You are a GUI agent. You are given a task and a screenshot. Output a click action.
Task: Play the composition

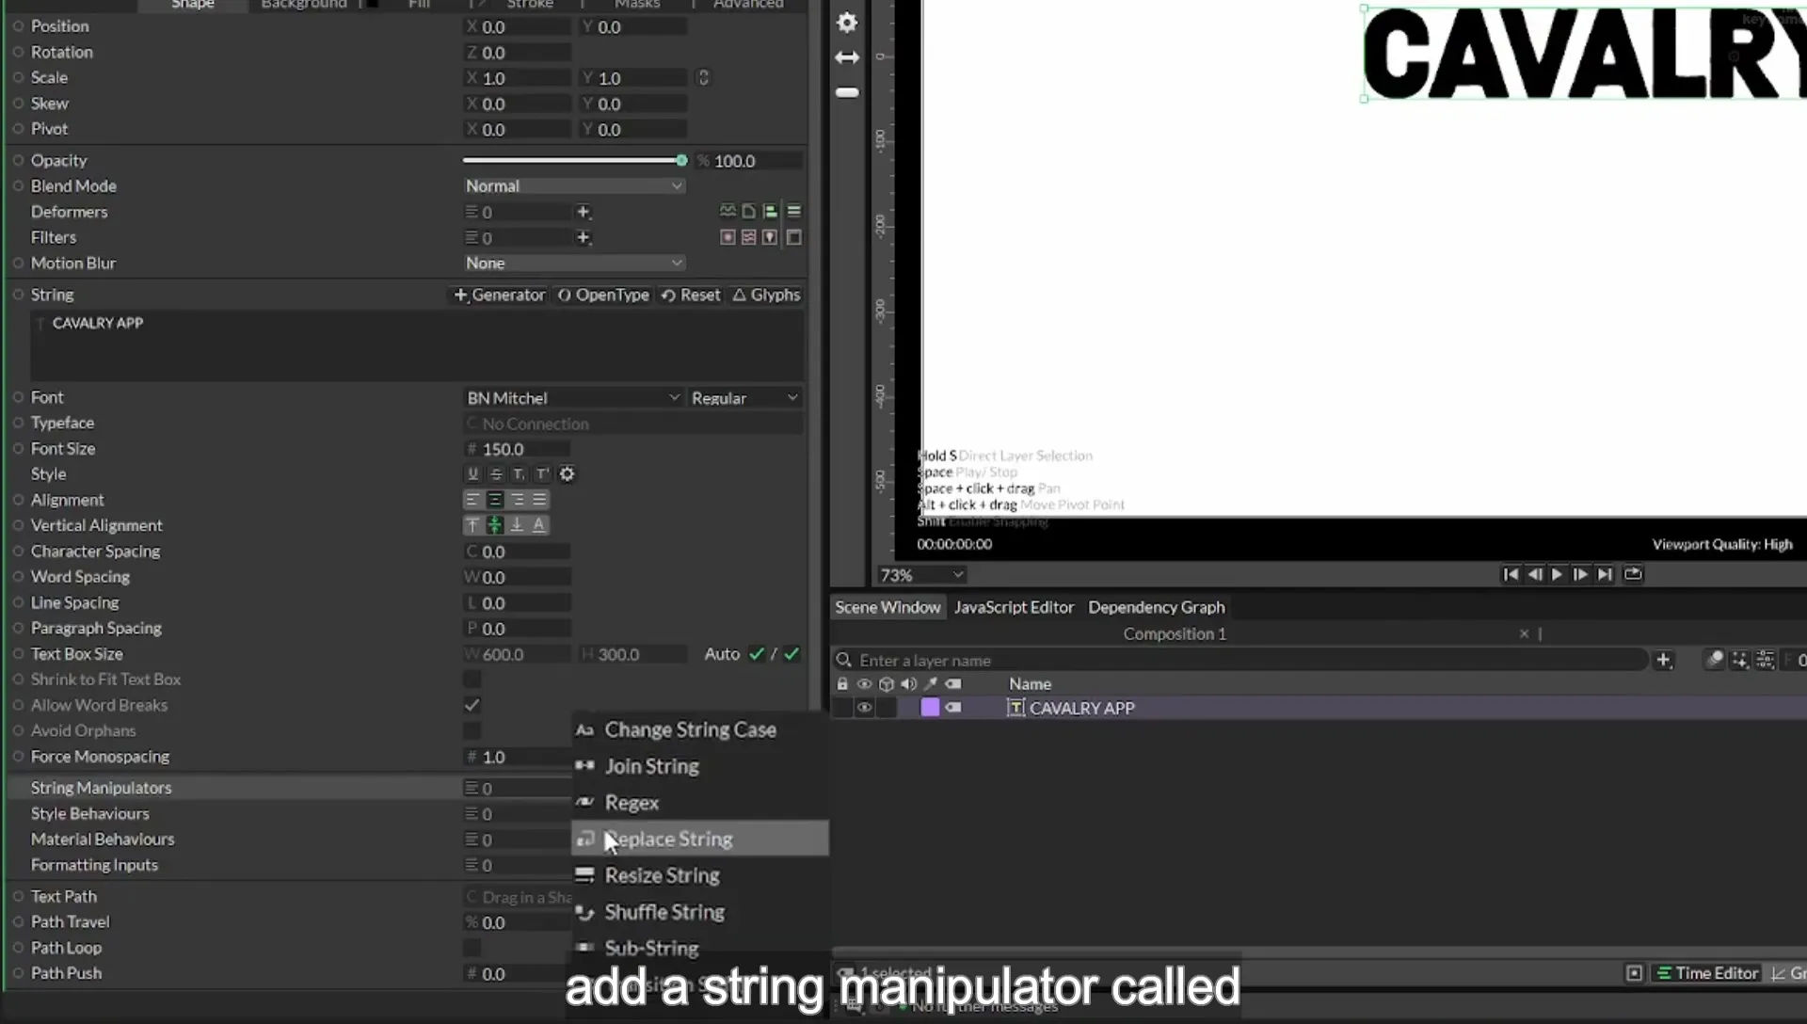[x=1557, y=574]
